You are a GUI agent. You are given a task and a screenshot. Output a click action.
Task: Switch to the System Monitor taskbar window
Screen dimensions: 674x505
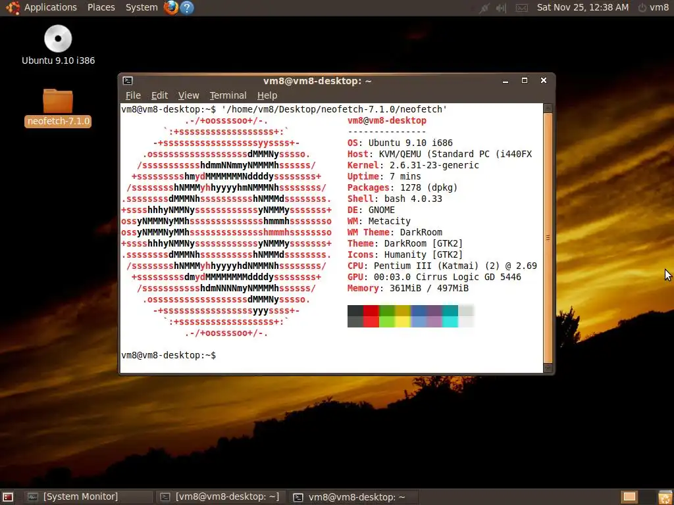pyautogui.click(x=88, y=497)
